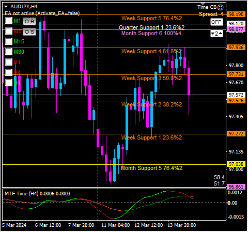The width and height of the screenshot is (248, 232).
Task: Click the Week Support 2 38.2%2 label
Action: [x=151, y=104]
